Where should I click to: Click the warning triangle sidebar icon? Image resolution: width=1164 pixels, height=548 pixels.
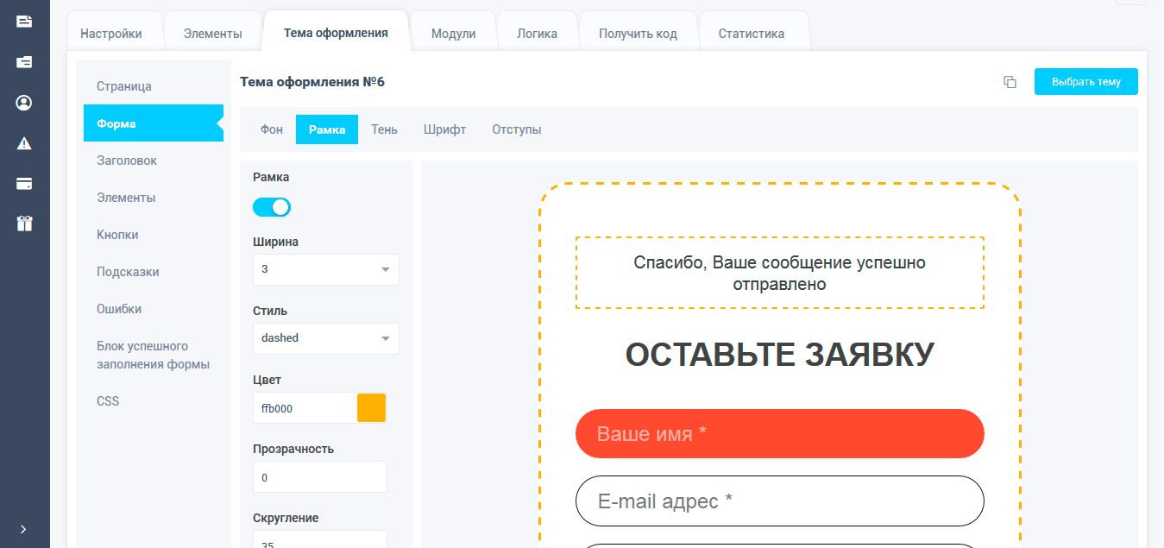(23, 142)
